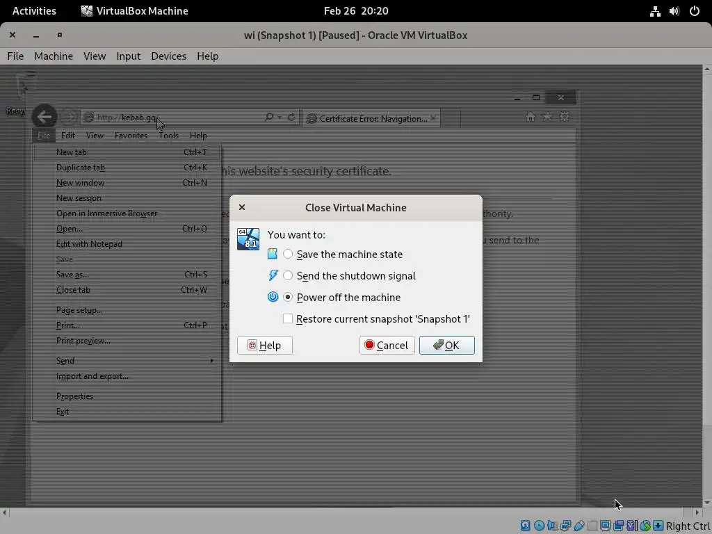
Task: Click Import and export in guest menu
Action: click(x=127, y=376)
